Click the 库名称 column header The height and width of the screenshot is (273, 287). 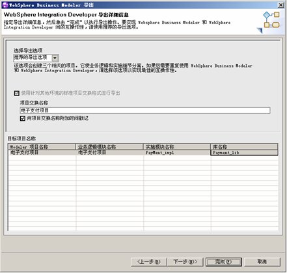click(244, 147)
